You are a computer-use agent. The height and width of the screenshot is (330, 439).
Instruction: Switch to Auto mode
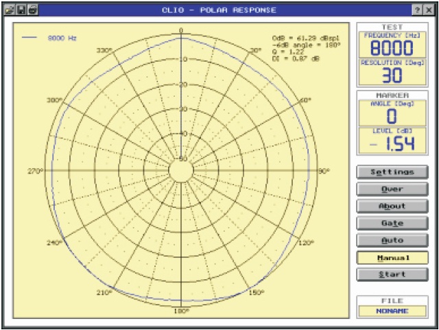click(x=392, y=240)
